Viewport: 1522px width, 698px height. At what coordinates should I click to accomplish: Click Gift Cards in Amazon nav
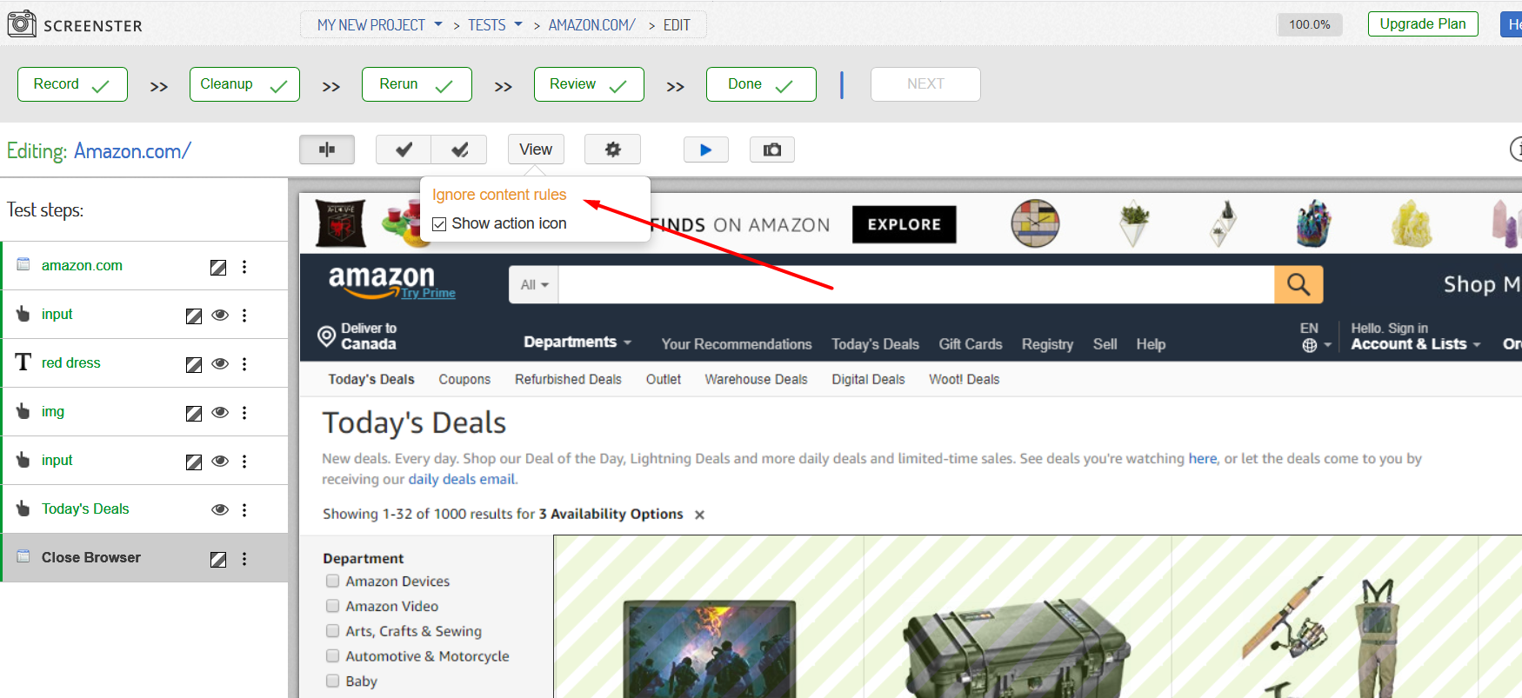(x=971, y=344)
